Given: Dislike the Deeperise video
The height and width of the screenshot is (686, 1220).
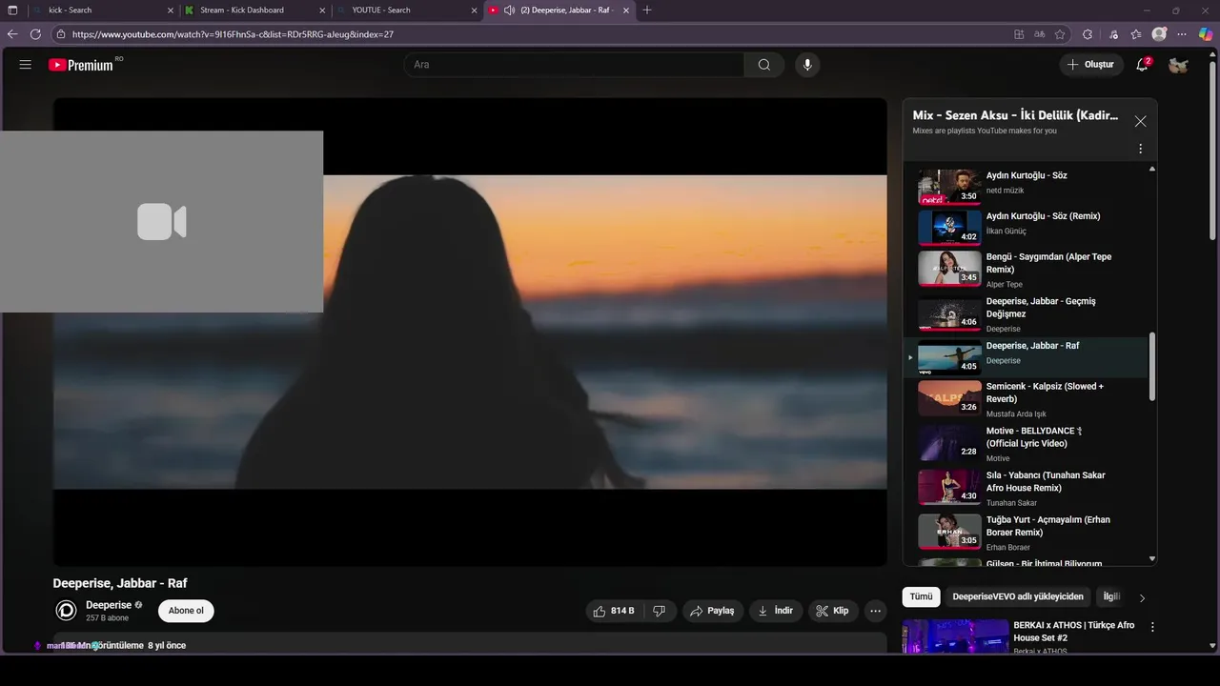Looking at the screenshot, I should point(660,611).
